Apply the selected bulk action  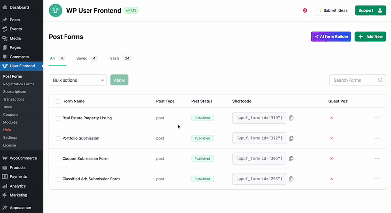(119, 80)
